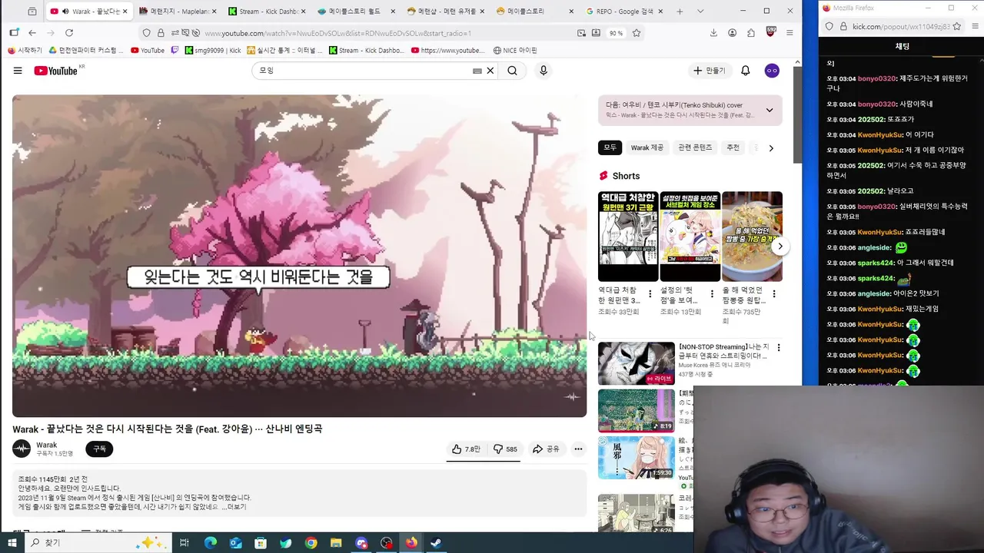Click the video player area

coord(299,256)
